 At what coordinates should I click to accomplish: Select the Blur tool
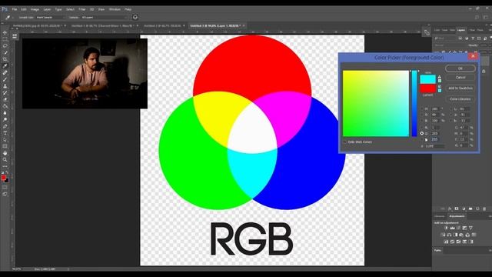pos(5,113)
